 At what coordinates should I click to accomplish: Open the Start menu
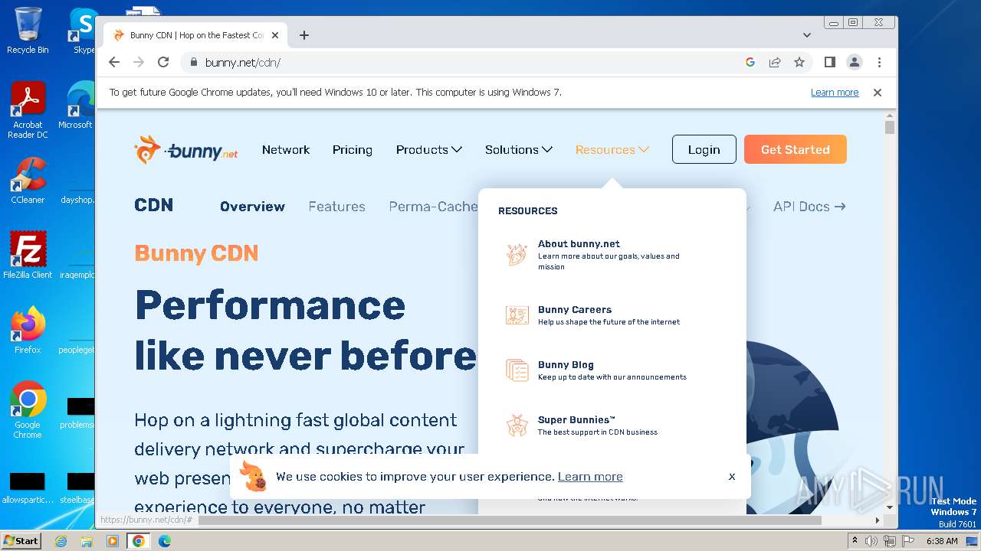coord(21,541)
